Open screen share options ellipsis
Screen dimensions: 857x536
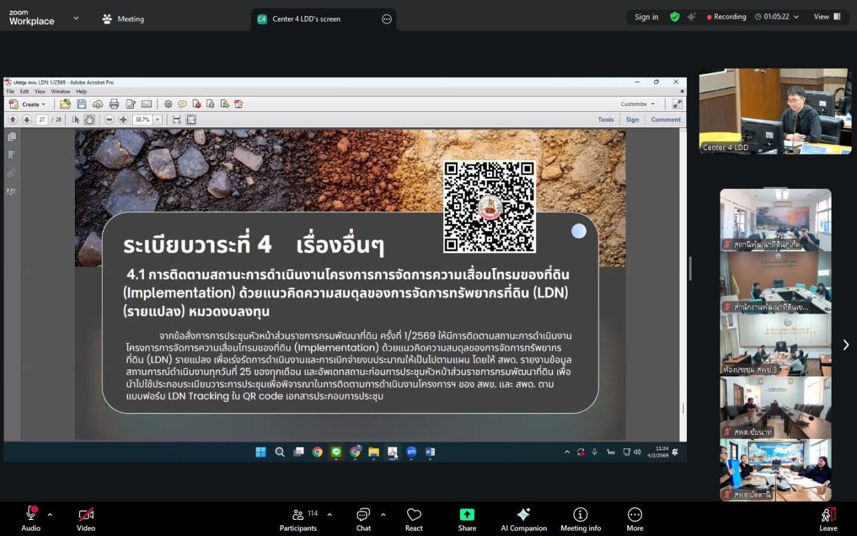point(386,19)
